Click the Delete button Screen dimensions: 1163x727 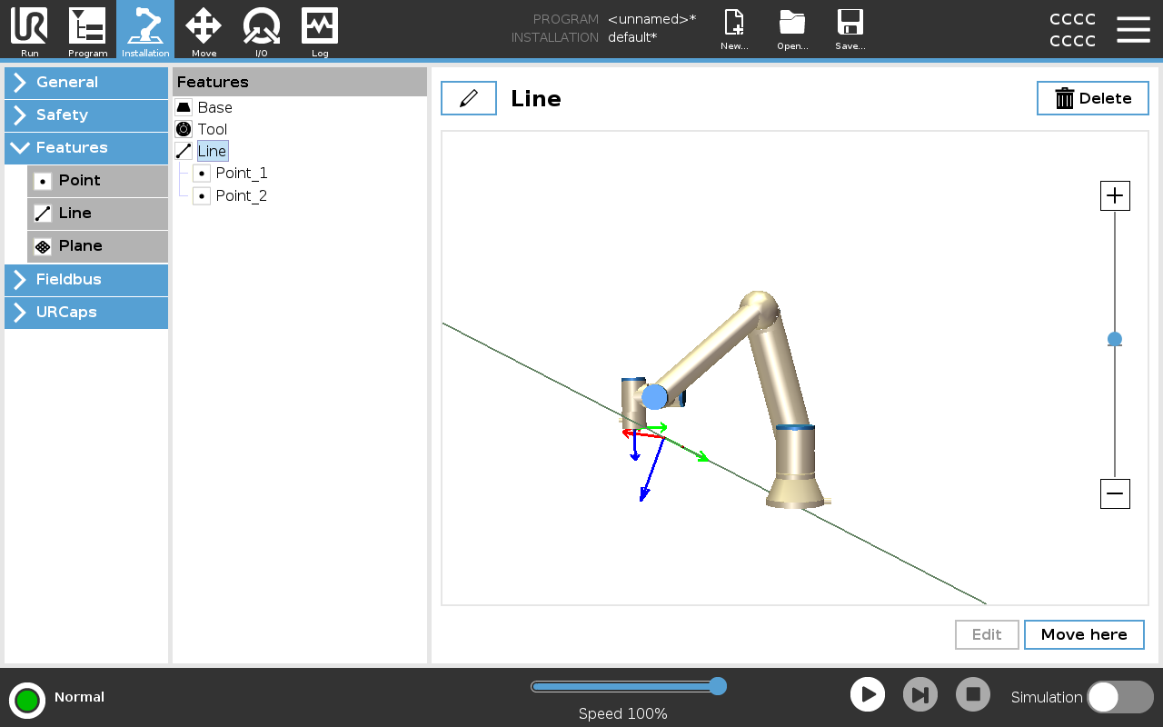(1093, 98)
